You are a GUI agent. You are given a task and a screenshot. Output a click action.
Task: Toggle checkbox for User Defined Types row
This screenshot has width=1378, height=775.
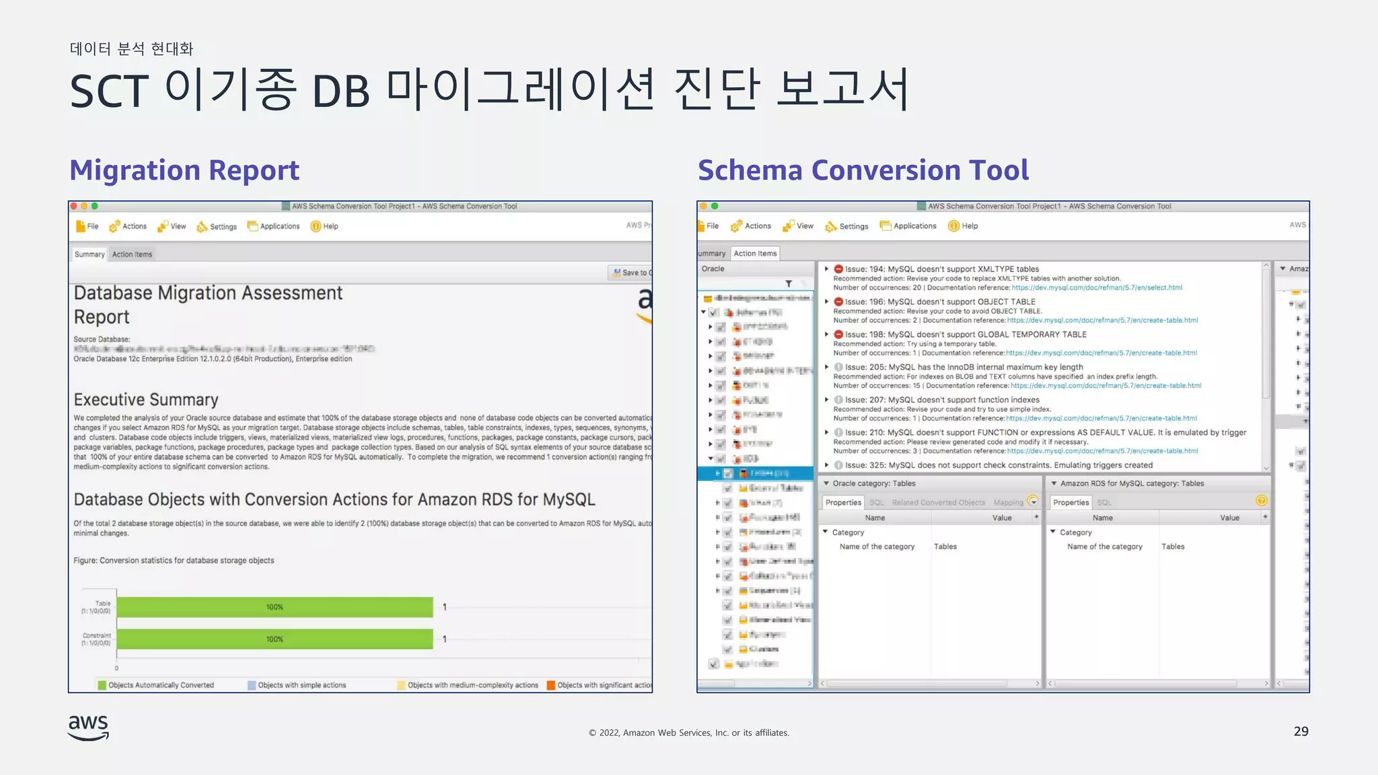click(727, 561)
